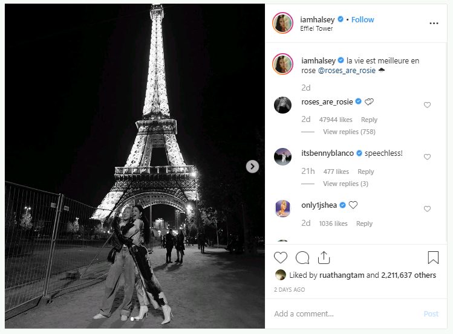This screenshot has height=334, width=453.
Task: Follow the iamhalsey account
Action: tap(363, 19)
